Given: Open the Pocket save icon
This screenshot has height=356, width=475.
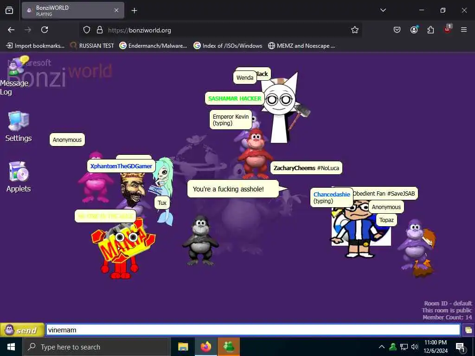Looking at the screenshot, I should [x=397, y=30].
